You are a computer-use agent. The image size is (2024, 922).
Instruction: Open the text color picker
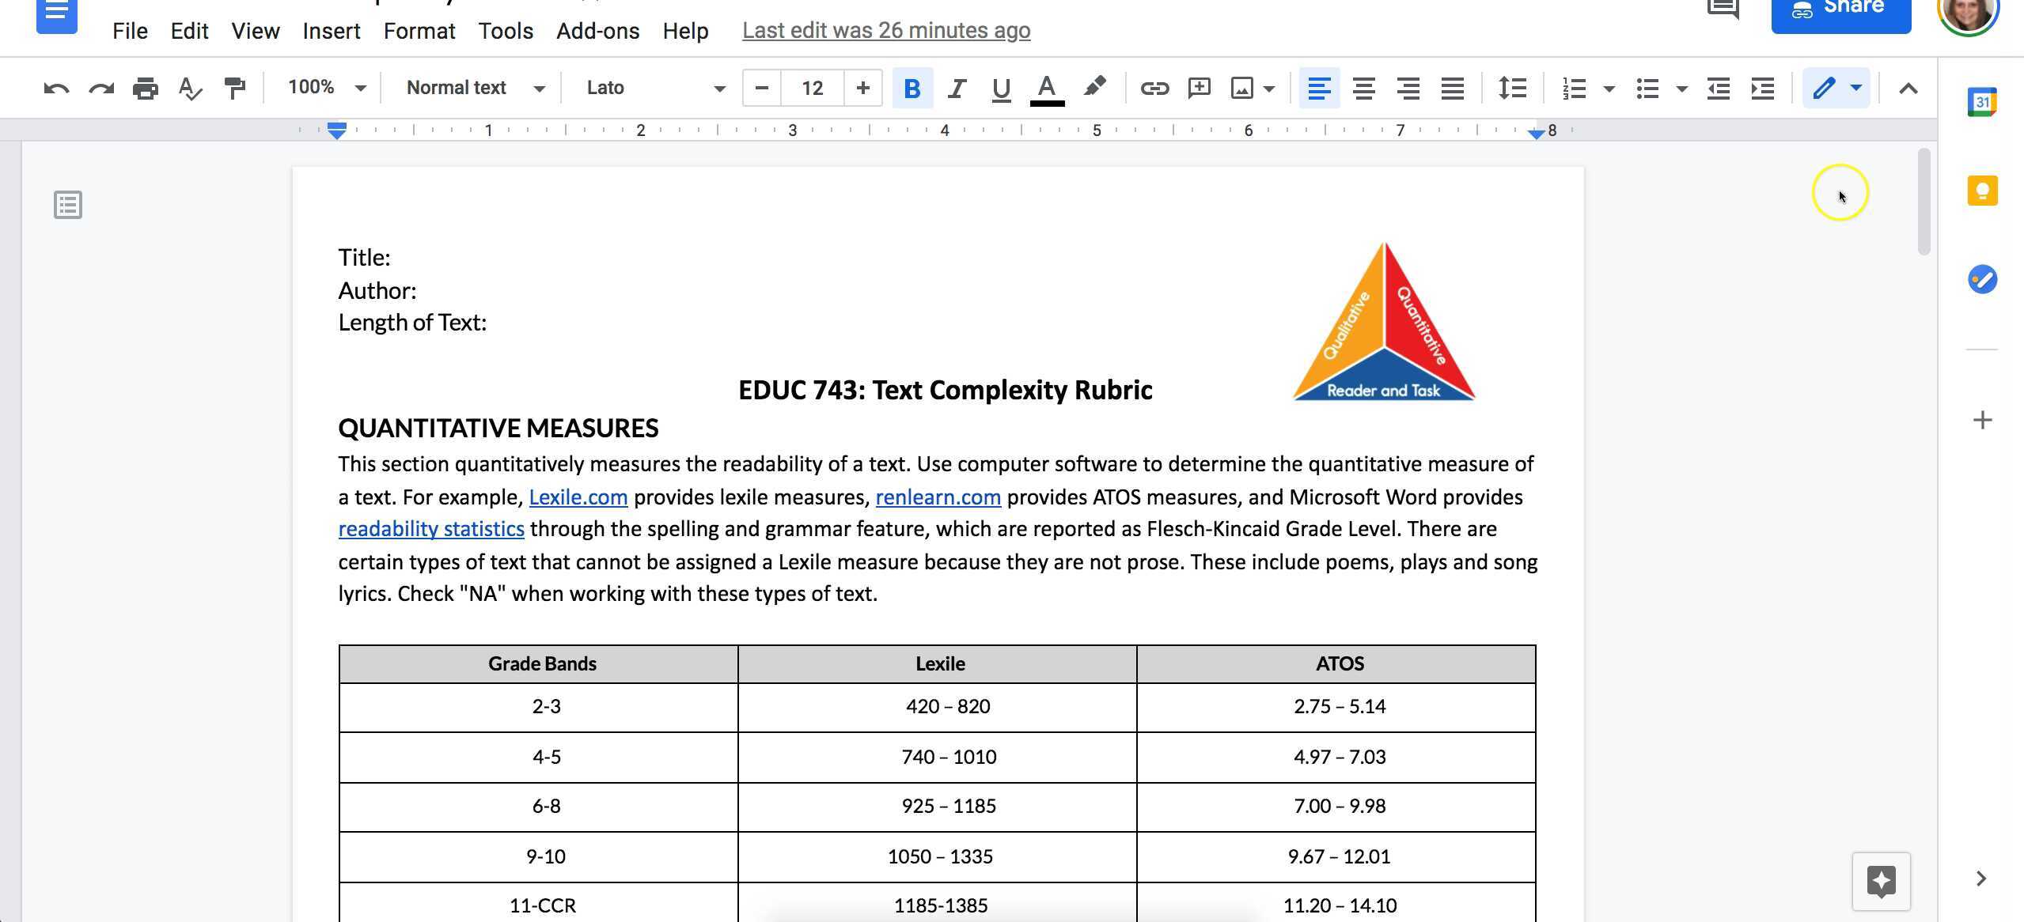[1044, 88]
